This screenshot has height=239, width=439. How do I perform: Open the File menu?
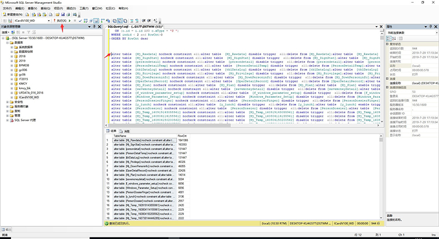pyautogui.click(x=7, y=8)
